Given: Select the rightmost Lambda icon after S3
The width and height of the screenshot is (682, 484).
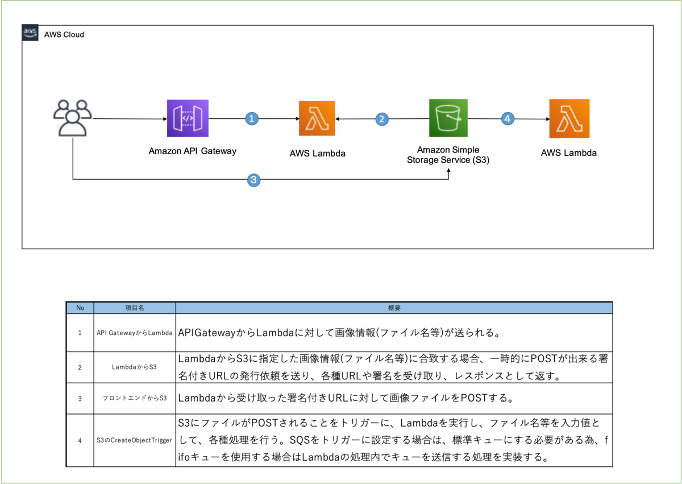Looking at the screenshot, I should click(569, 118).
